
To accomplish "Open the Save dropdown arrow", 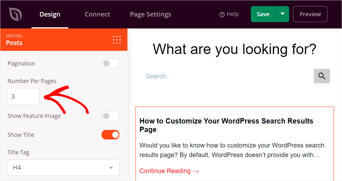I will (282, 14).
